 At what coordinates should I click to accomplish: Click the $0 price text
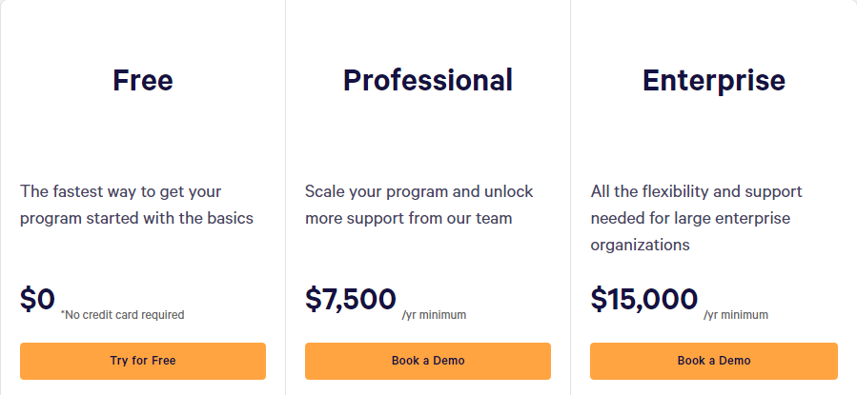(x=38, y=299)
